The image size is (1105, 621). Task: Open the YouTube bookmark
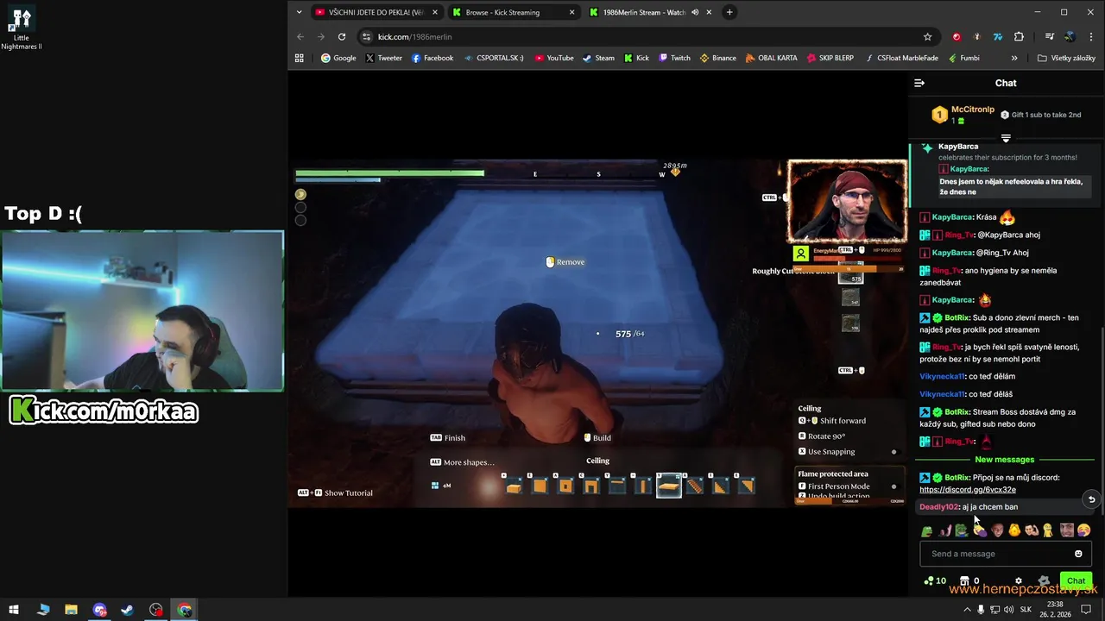(554, 58)
